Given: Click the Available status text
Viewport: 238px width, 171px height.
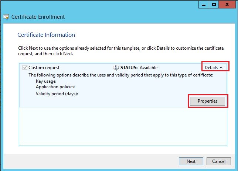Looking at the screenshot, I should click(148, 68).
